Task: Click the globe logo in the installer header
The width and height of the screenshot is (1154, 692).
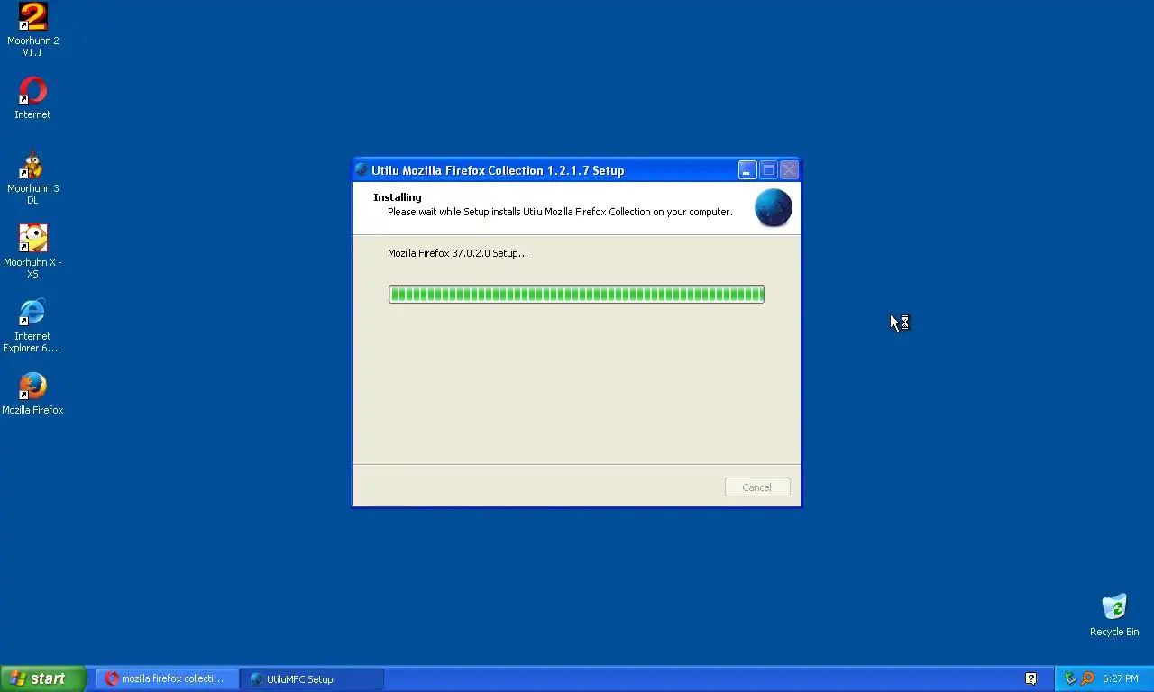Action: pyautogui.click(x=773, y=208)
